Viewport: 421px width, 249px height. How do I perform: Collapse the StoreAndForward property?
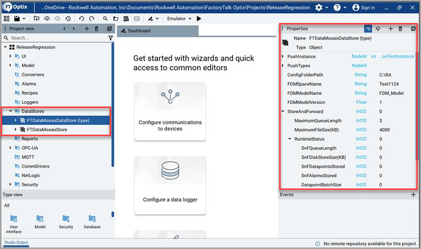283,111
